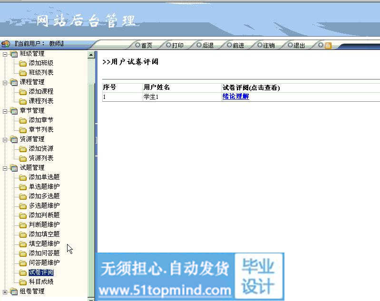Click the folder icon beside 添加章节

[23, 120]
